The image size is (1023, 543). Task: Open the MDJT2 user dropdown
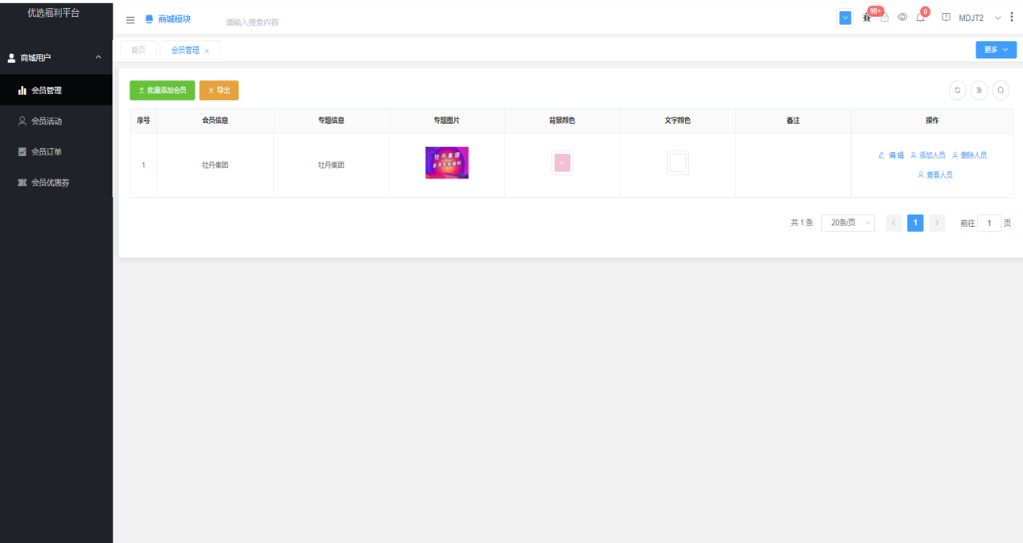point(979,18)
